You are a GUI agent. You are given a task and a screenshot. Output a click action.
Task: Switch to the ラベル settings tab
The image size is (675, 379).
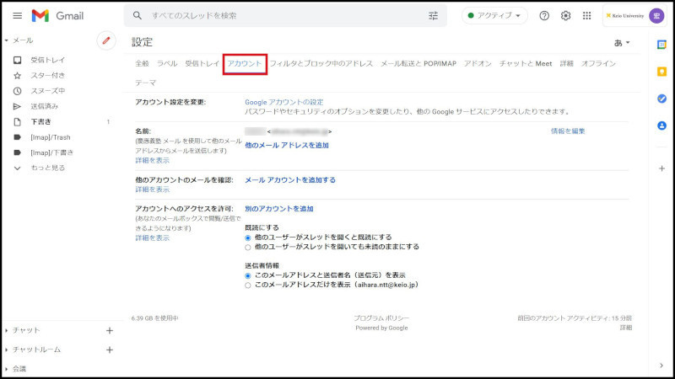pos(167,64)
